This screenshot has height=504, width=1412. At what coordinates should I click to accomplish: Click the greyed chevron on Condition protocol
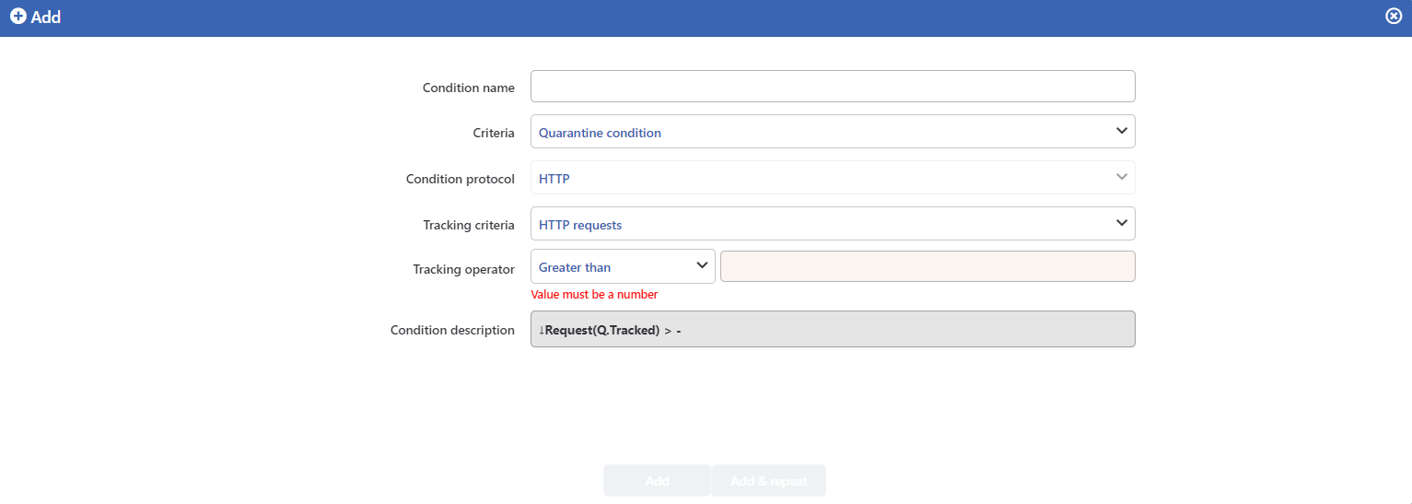coord(1121,177)
